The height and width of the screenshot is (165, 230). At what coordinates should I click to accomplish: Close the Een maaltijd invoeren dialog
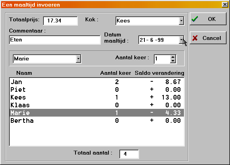(x=225, y=5)
